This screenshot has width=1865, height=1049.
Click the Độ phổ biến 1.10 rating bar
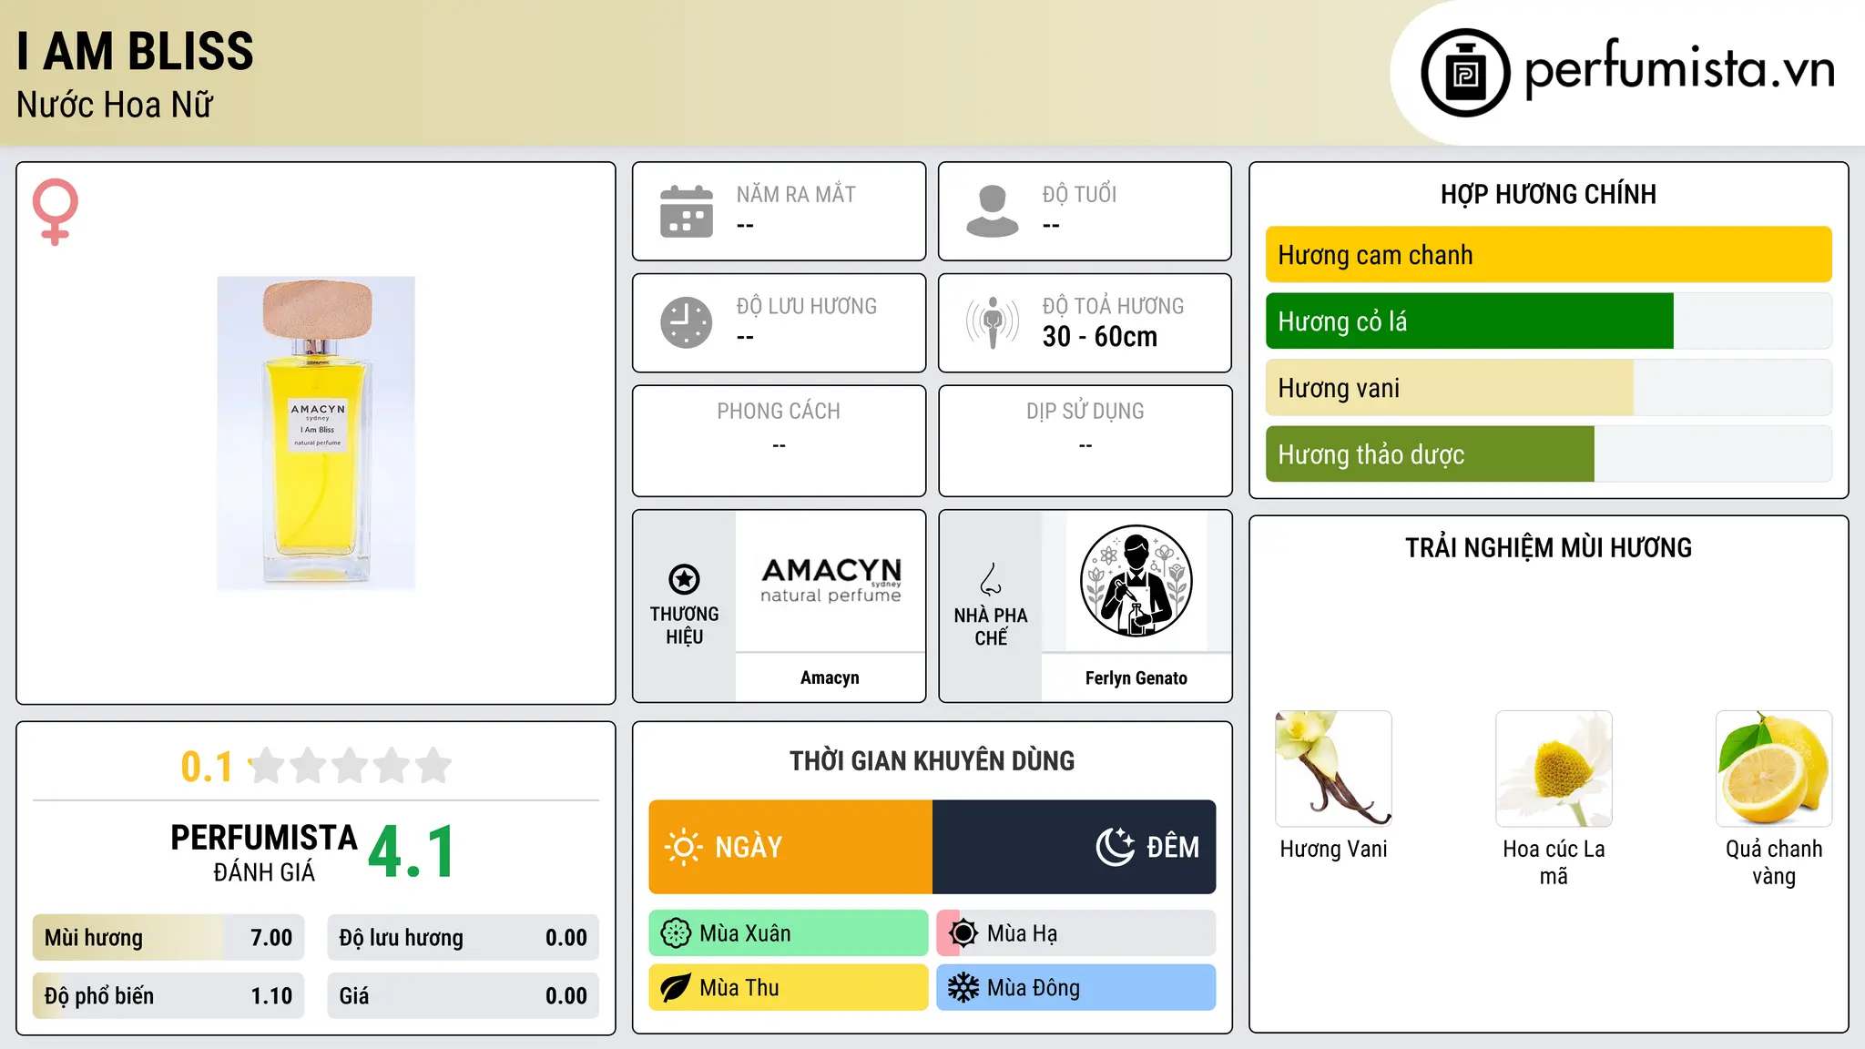tap(168, 996)
